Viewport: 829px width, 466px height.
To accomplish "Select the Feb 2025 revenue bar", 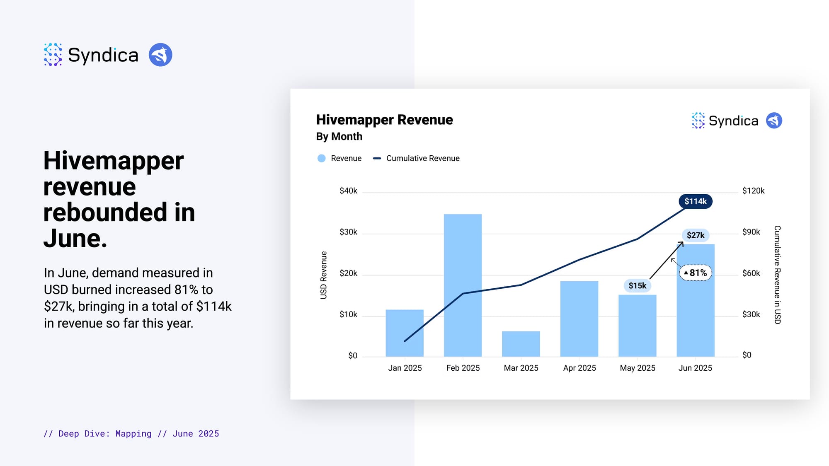I will (463, 286).
